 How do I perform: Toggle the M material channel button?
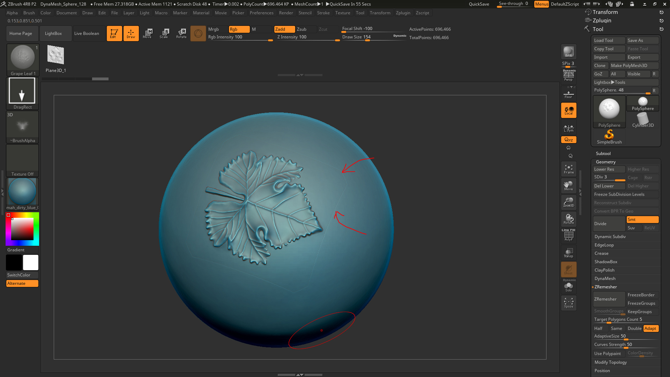tap(261, 29)
